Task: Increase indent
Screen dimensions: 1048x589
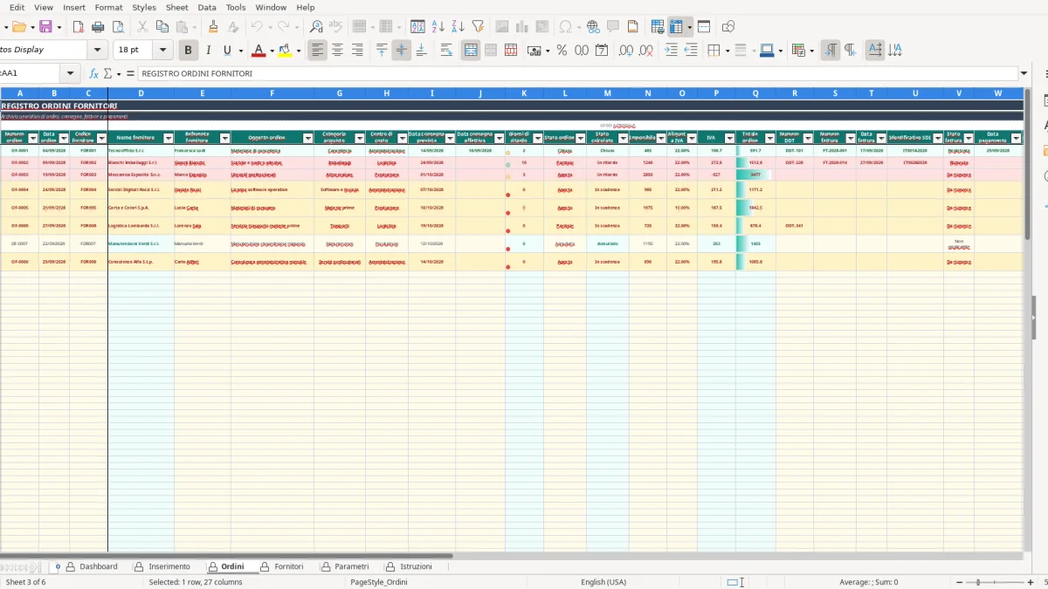Action: pos(671,51)
